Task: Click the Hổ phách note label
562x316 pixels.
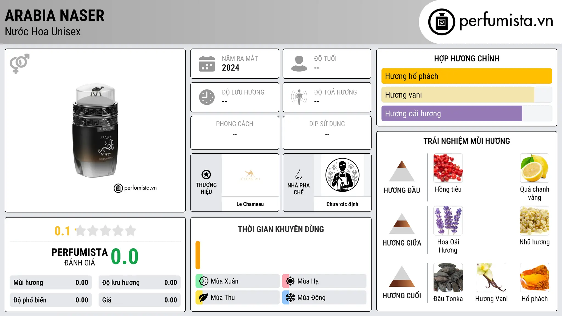Action: (535, 299)
